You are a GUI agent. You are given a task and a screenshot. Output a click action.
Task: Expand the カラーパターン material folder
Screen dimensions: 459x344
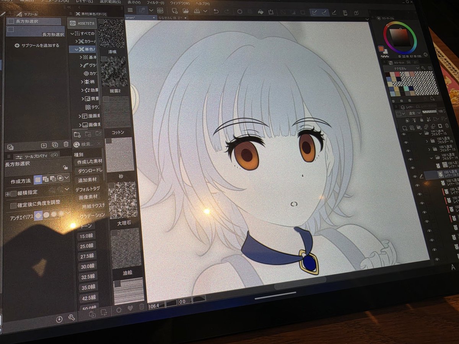pos(77,41)
